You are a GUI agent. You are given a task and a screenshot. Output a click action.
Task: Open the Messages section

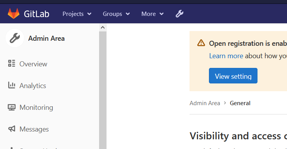34,129
